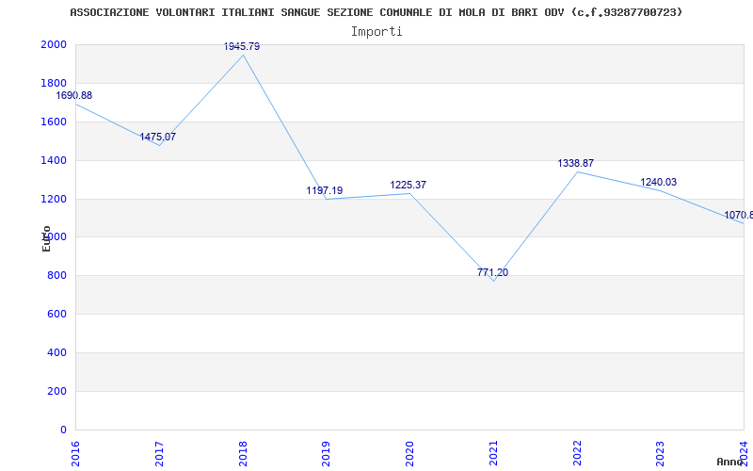Click the 1240.03 data label
753x471 pixels.
pos(658,182)
